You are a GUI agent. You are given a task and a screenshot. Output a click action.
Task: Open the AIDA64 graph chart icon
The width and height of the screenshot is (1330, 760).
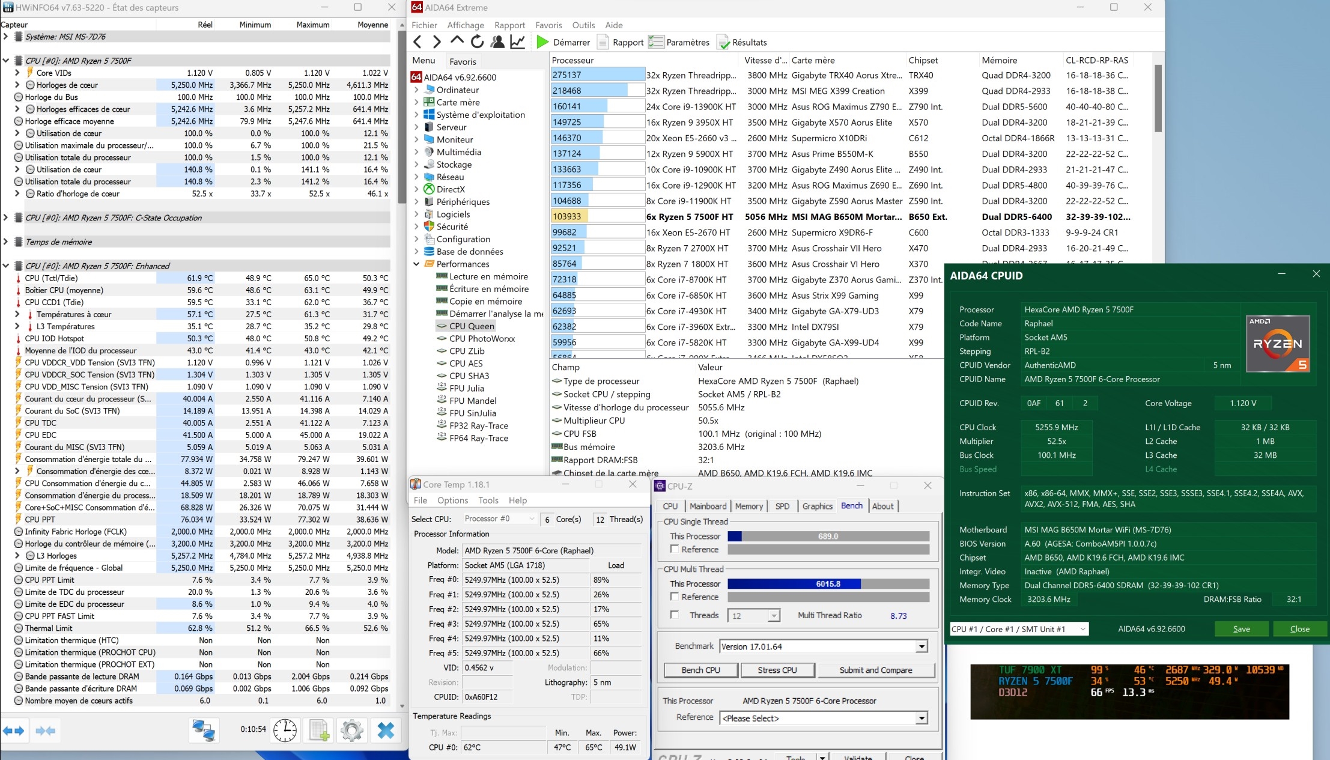pos(517,41)
